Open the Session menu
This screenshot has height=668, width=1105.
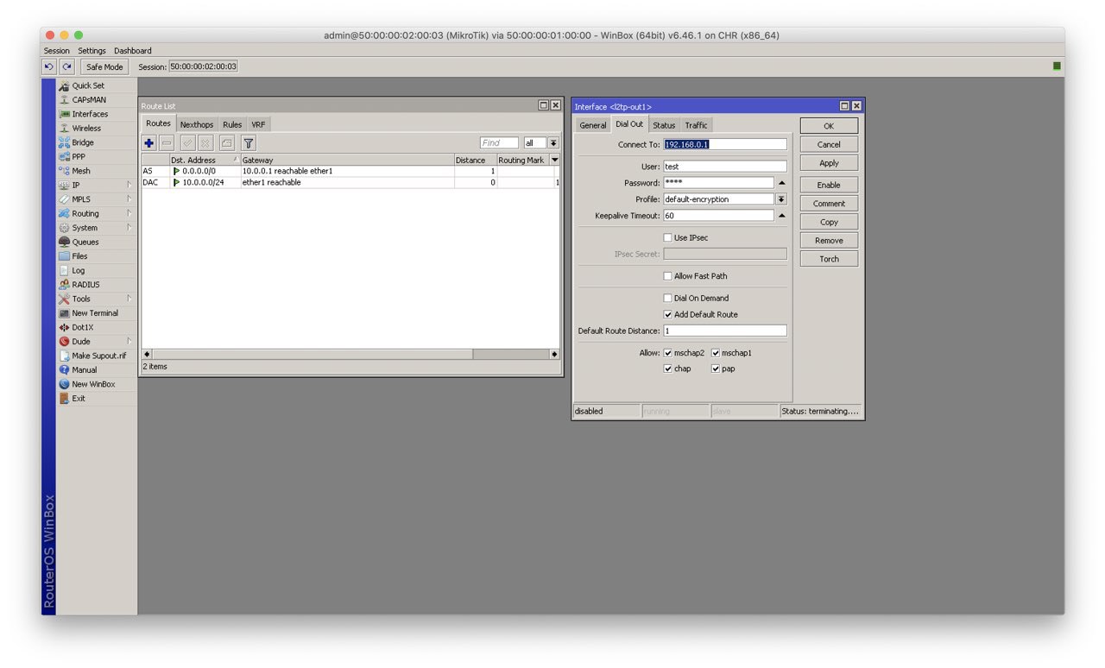pyautogui.click(x=57, y=51)
